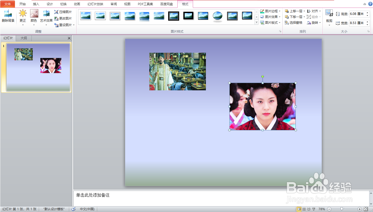Open the 图片样式 format picture dialog launcher
Image resolution: width=373 pixels, height=212 pixels.
280,32
